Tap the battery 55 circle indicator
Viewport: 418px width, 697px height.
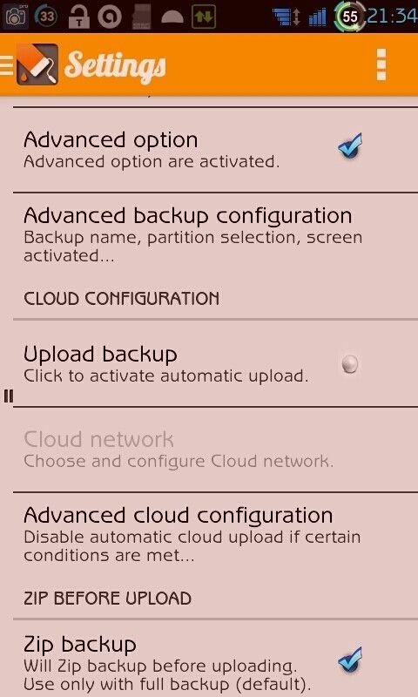click(x=350, y=17)
